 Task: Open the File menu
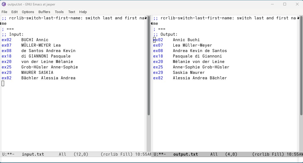(4, 12)
